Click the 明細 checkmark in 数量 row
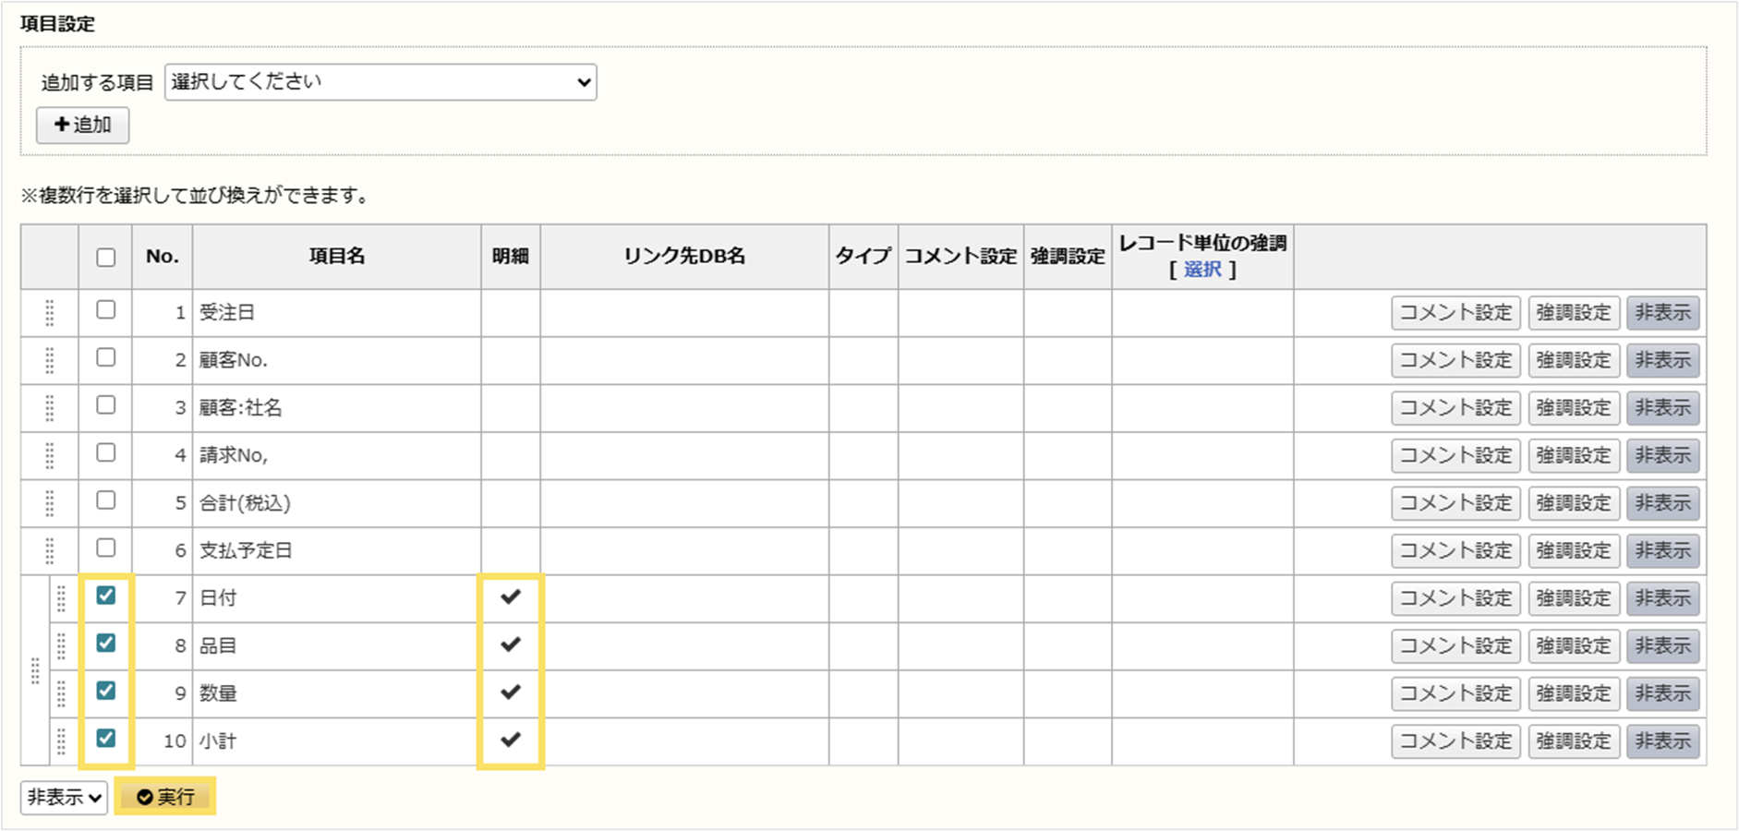1739x831 pixels. pyautogui.click(x=511, y=692)
